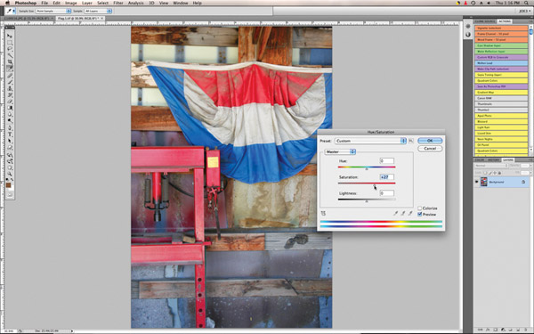534x334 pixels.
Task: Click OK in Hue/Saturation dialog
Action: (430, 141)
